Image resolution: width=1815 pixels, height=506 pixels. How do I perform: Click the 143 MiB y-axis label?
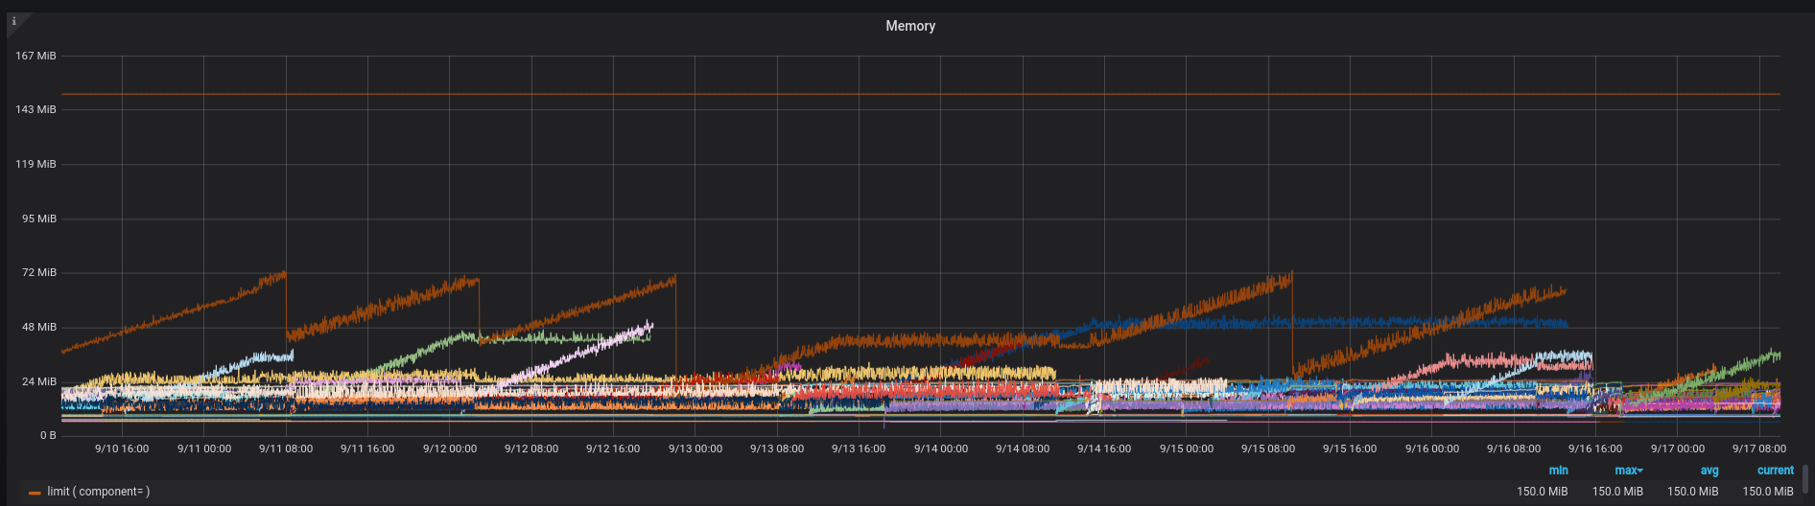[35, 109]
